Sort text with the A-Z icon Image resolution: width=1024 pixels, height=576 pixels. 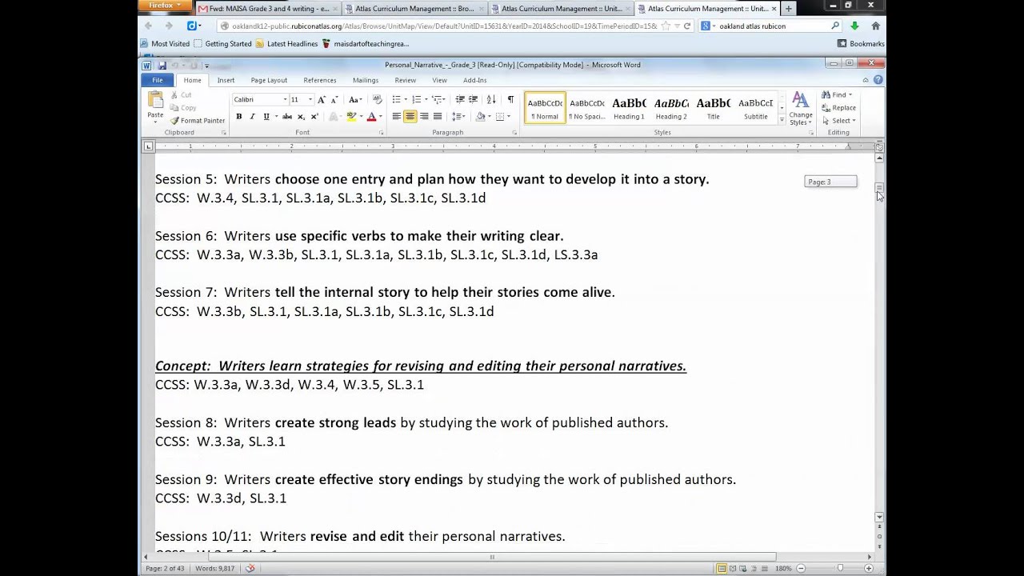(490, 99)
